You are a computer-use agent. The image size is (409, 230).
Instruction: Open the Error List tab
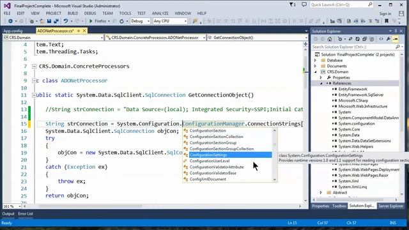coord(26,214)
